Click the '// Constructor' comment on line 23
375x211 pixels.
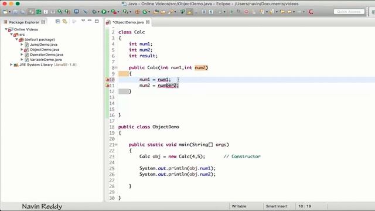pos(242,156)
